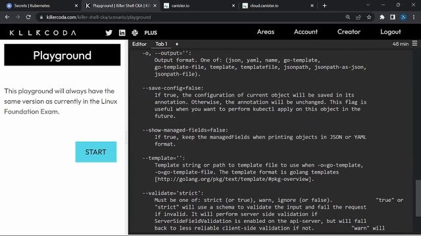Open the browser side panel icon
The width and height of the screenshot is (421, 236).
[393, 17]
